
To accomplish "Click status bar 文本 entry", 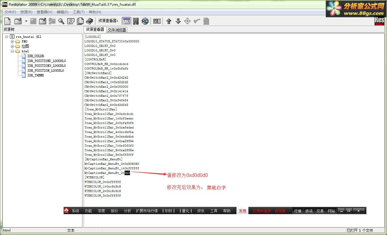I will pyautogui.click(x=71, y=230).
